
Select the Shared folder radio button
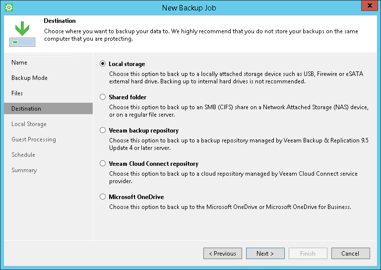[103, 97]
